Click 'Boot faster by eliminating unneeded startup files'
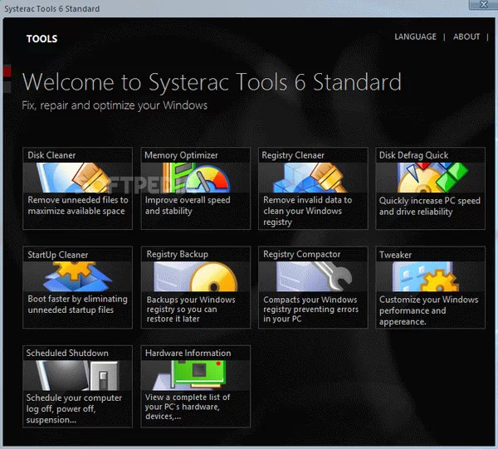 [x=77, y=305]
